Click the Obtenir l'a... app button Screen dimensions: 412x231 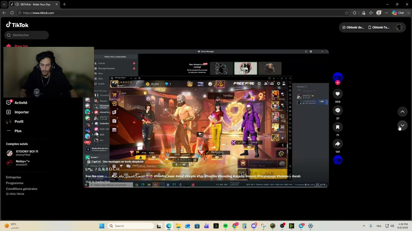[x=379, y=27]
